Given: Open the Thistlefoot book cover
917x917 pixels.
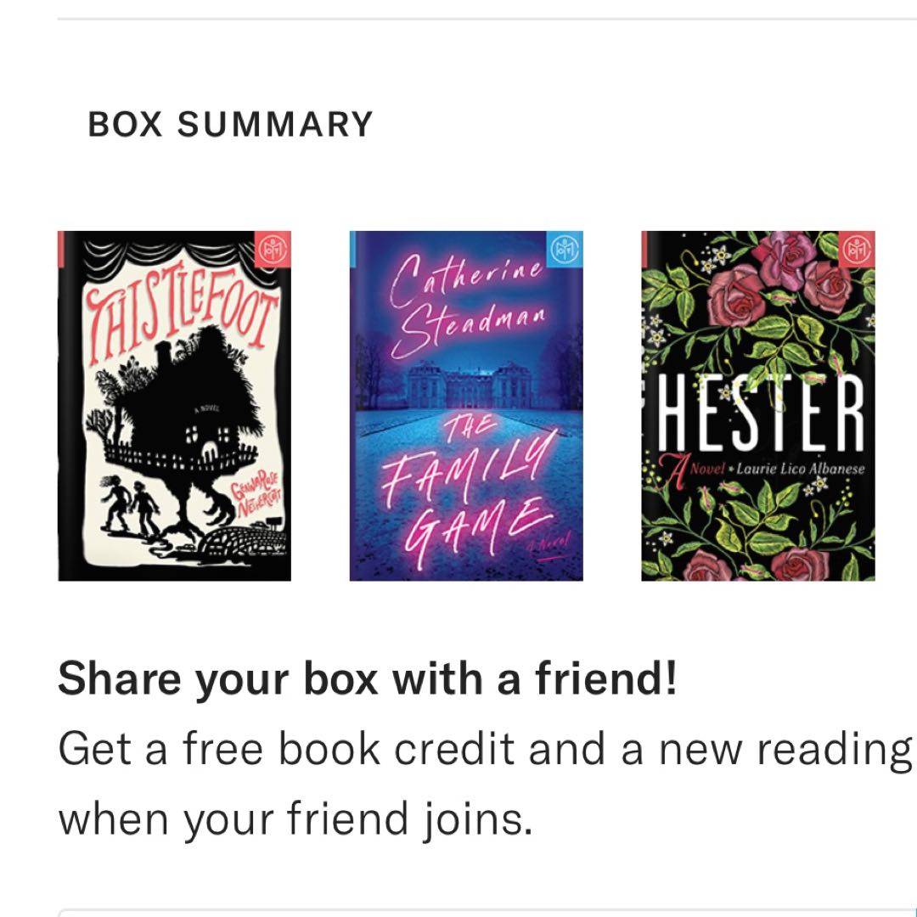Looking at the screenshot, I should pos(175,406).
